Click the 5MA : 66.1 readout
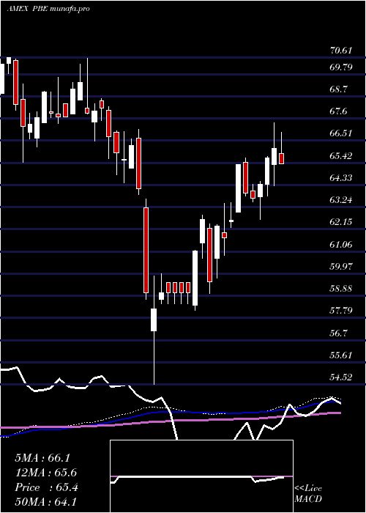This screenshot has width=366, height=513. tap(42, 458)
